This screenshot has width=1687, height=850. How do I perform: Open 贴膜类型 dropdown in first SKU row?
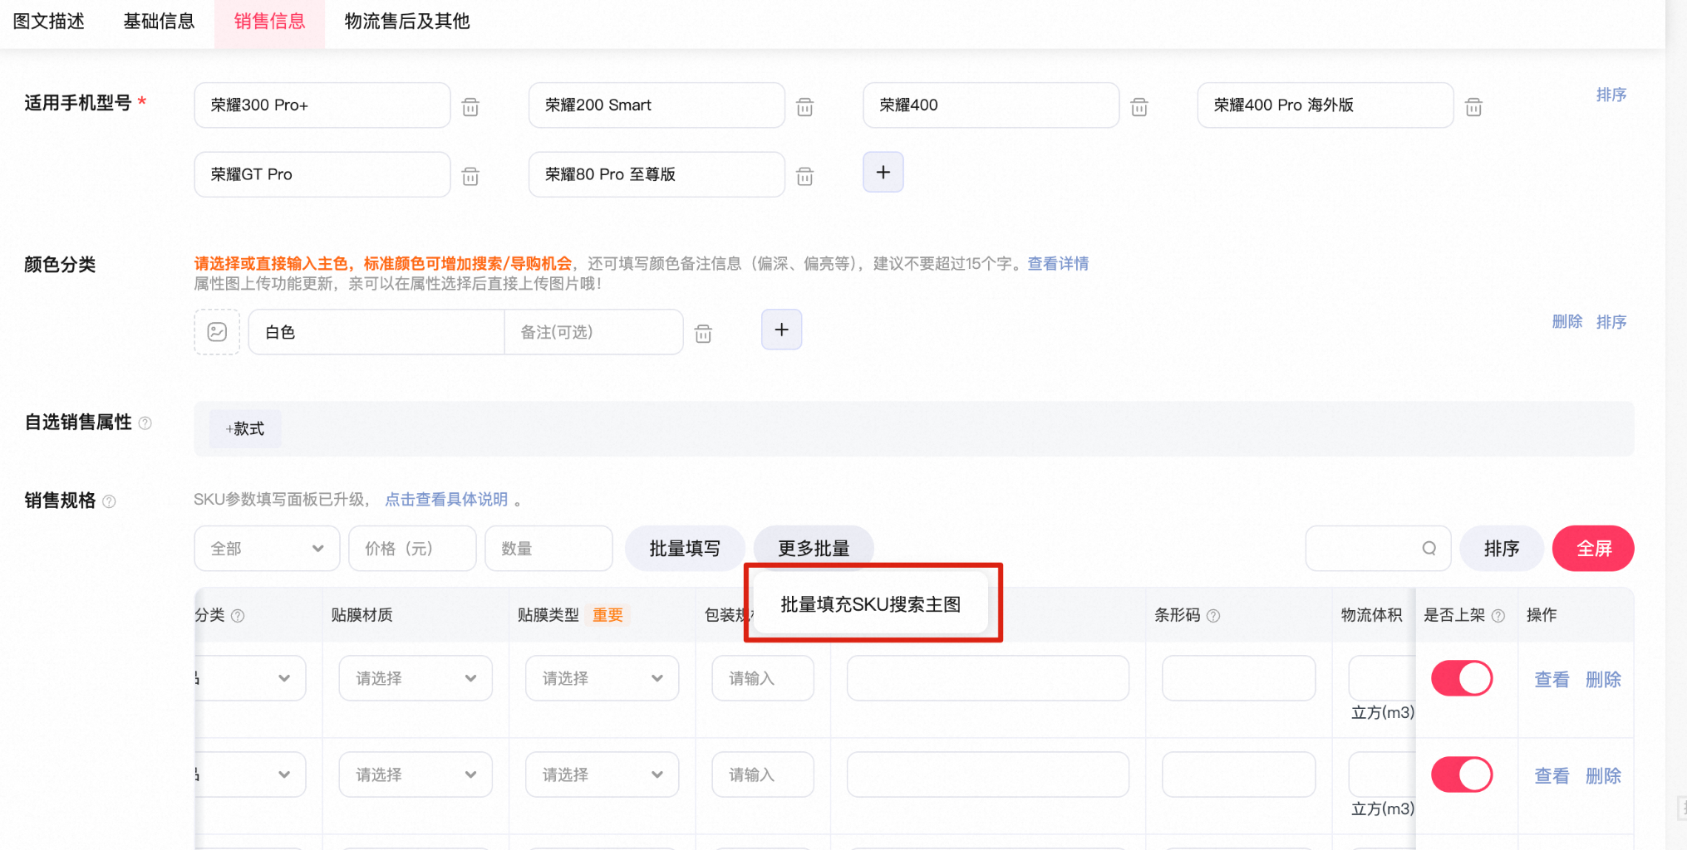[602, 678]
